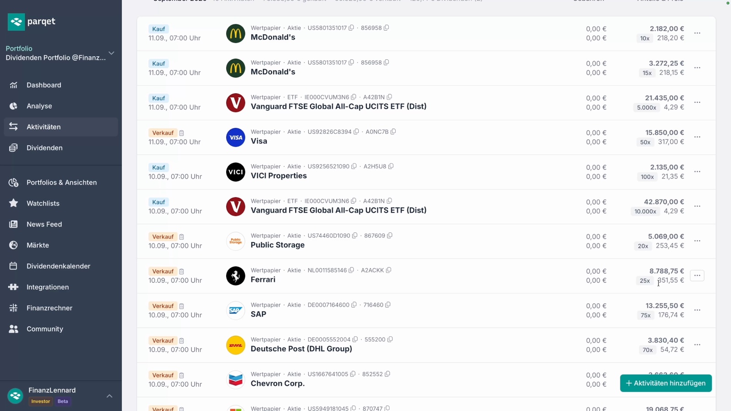Copy ISIN NL0011585146 of Ferrari
The image size is (731, 411).
[351, 270]
